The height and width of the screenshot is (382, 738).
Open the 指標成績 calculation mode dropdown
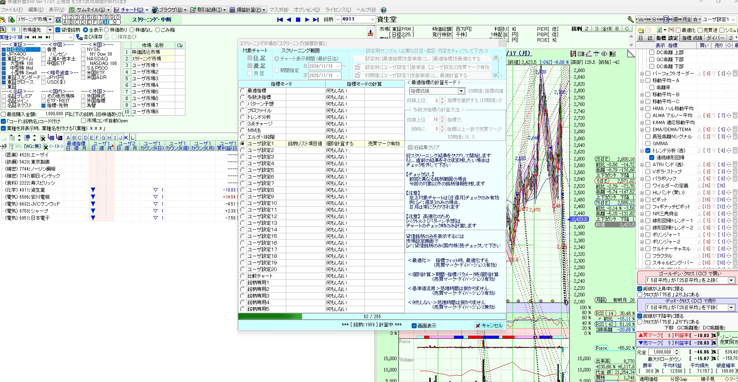pos(461,91)
